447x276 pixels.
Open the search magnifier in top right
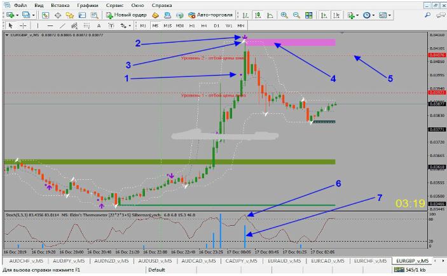coord(428,15)
